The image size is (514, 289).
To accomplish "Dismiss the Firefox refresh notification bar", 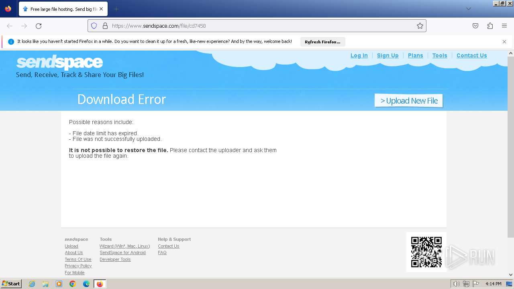I will coord(504,42).
